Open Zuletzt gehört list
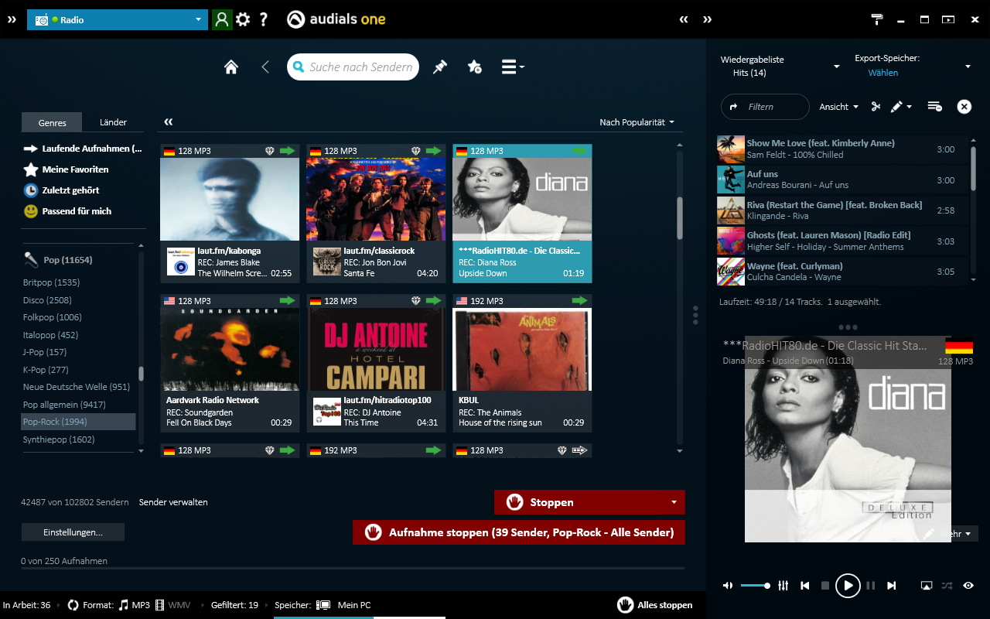Screen dimensions: 990x619 [61, 190]
